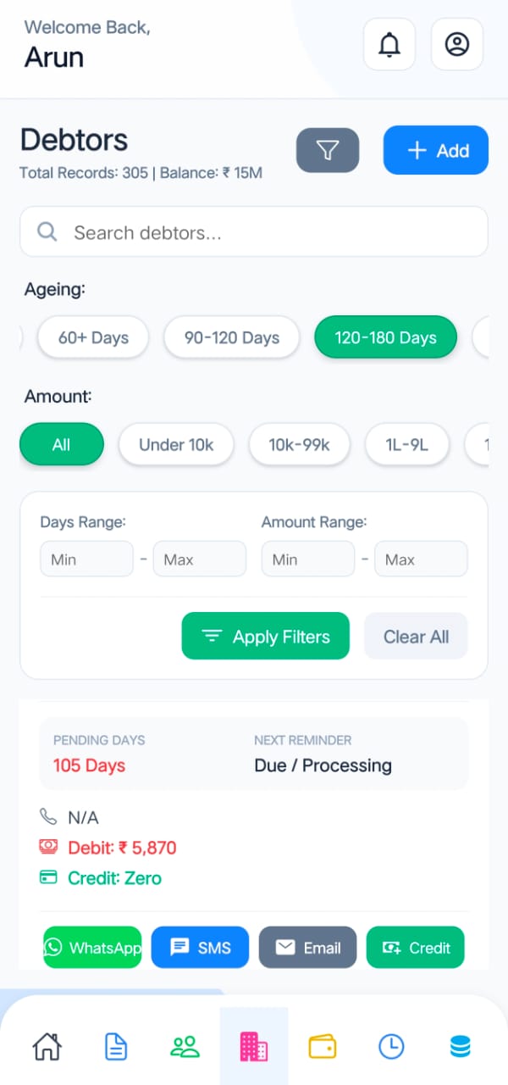Image resolution: width=508 pixels, height=1085 pixels.
Task: Click the Add debtor button
Action: [x=436, y=151]
